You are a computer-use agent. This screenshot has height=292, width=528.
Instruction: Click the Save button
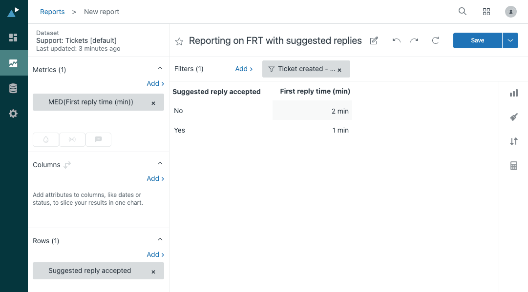tap(477, 40)
